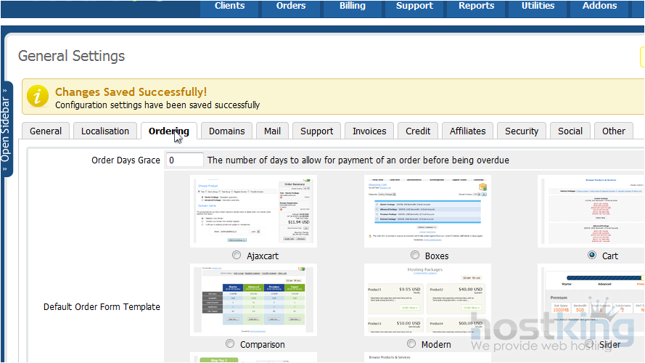
Task: Expand the Open Sidebar panel
Action: click(x=6, y=129)
